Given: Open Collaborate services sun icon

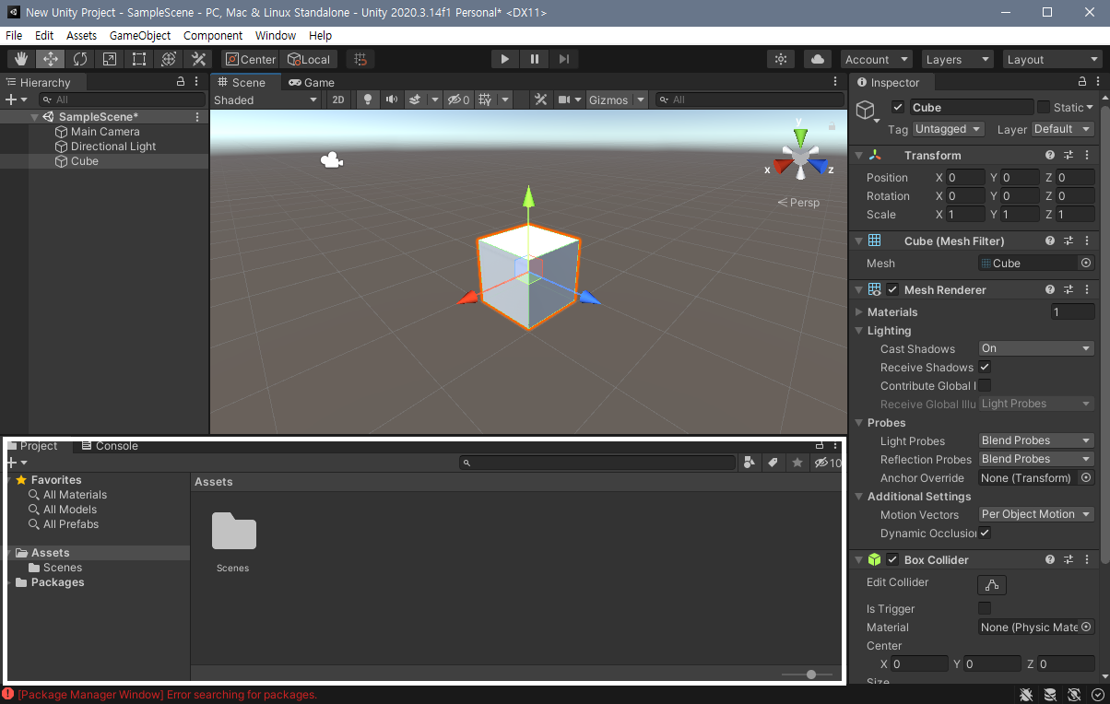Looking at the screenshot, I should (x=781, y=59).
